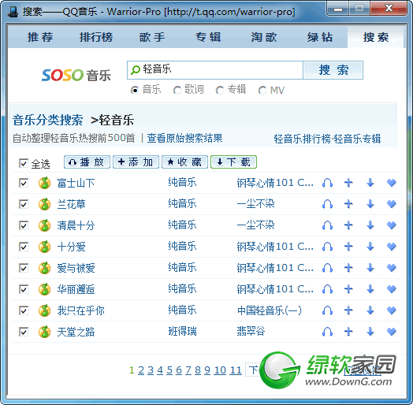This screenshot has height=405, width=413.
Task: Uncheck the 富士山下 row checkbox
Action: [x=24, y=183]
